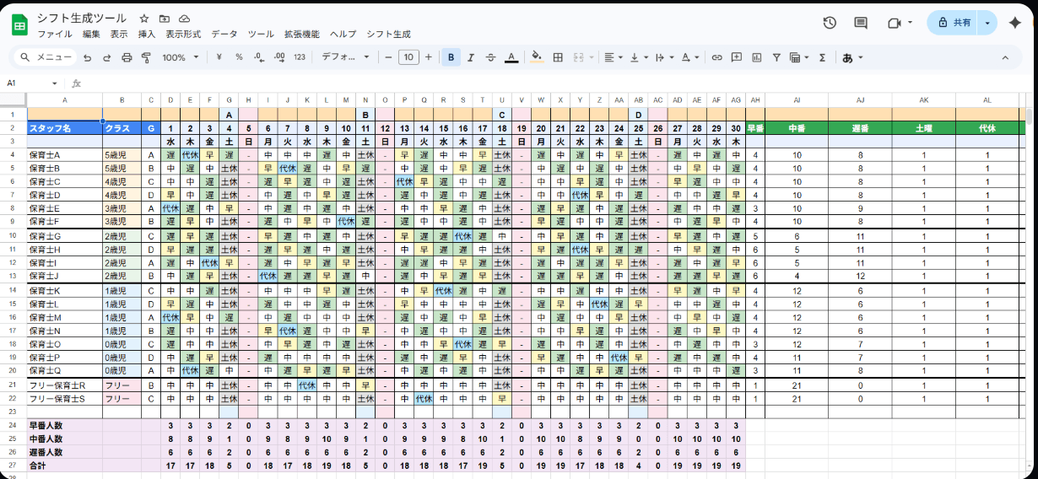Viewport: 1038px width, 479px height.
Task: Open the データ menu
Action: [224, 35]
